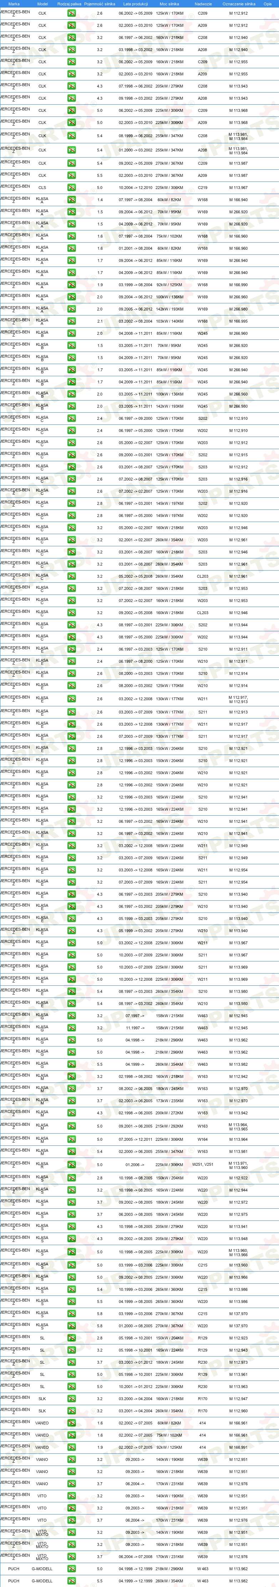This screenshot has width=279, height=1587.
Task: Click the fuel icon in the KLASA M W164 row
Action: [x=71, y=1139]
